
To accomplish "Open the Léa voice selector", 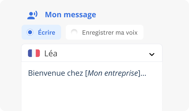I will 92,53.
